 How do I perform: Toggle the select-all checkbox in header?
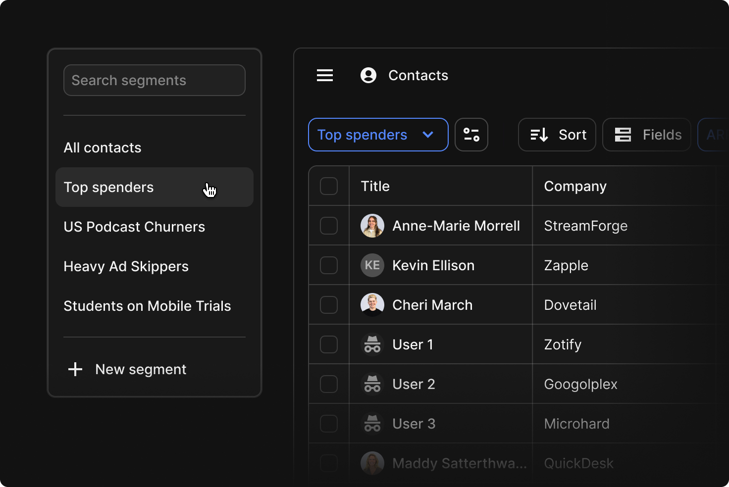tap(329, 186)
